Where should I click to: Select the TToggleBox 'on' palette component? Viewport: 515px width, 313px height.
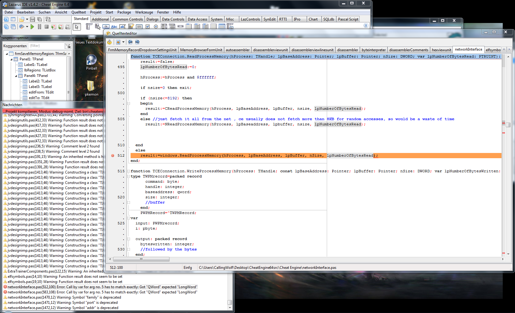139,27
